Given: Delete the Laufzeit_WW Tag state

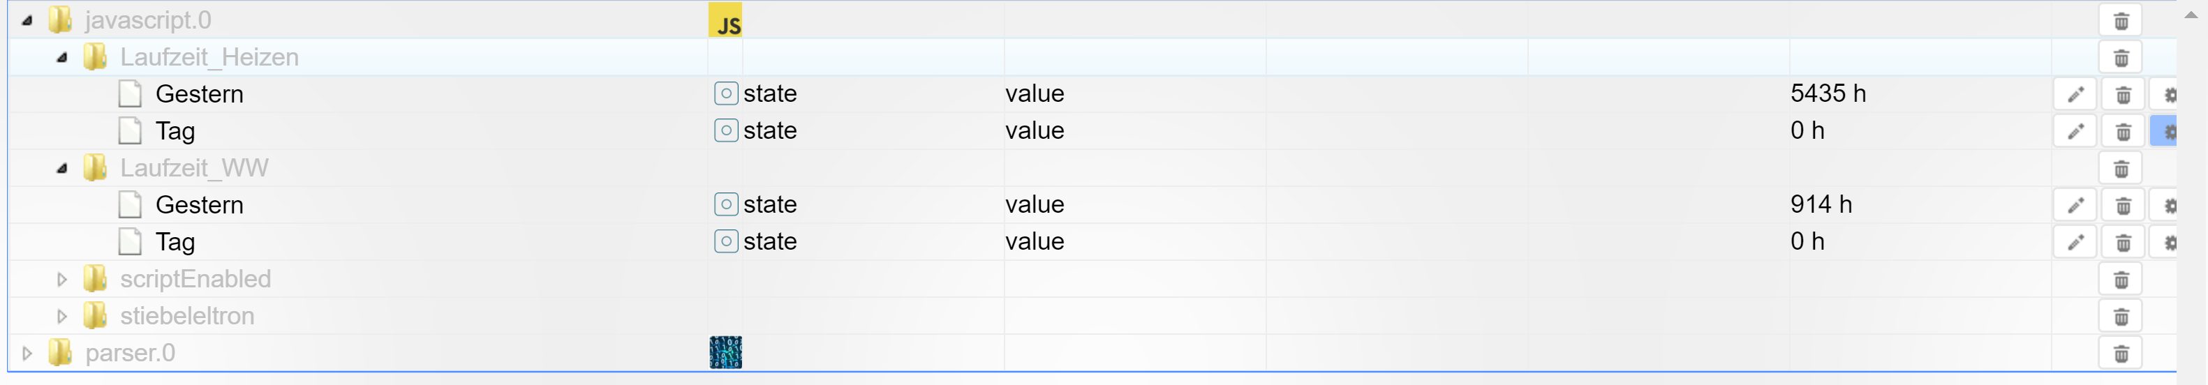Looking at the screenshot, I should (2122, 243).
